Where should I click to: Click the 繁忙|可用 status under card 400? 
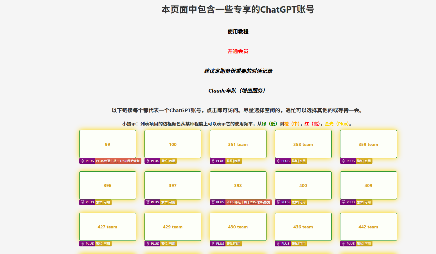[x=299, y=202]
